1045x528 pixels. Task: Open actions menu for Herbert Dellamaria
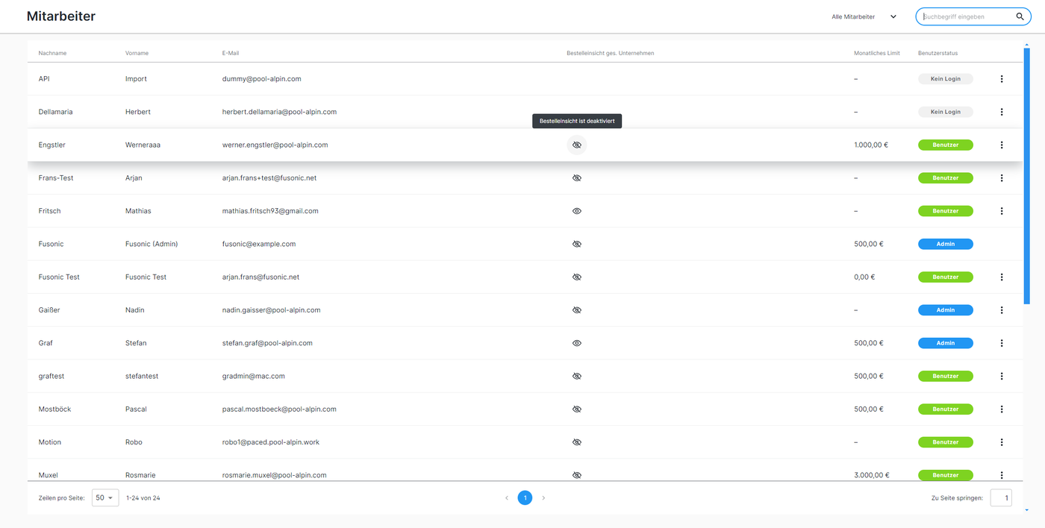(x=1002, y=112)
